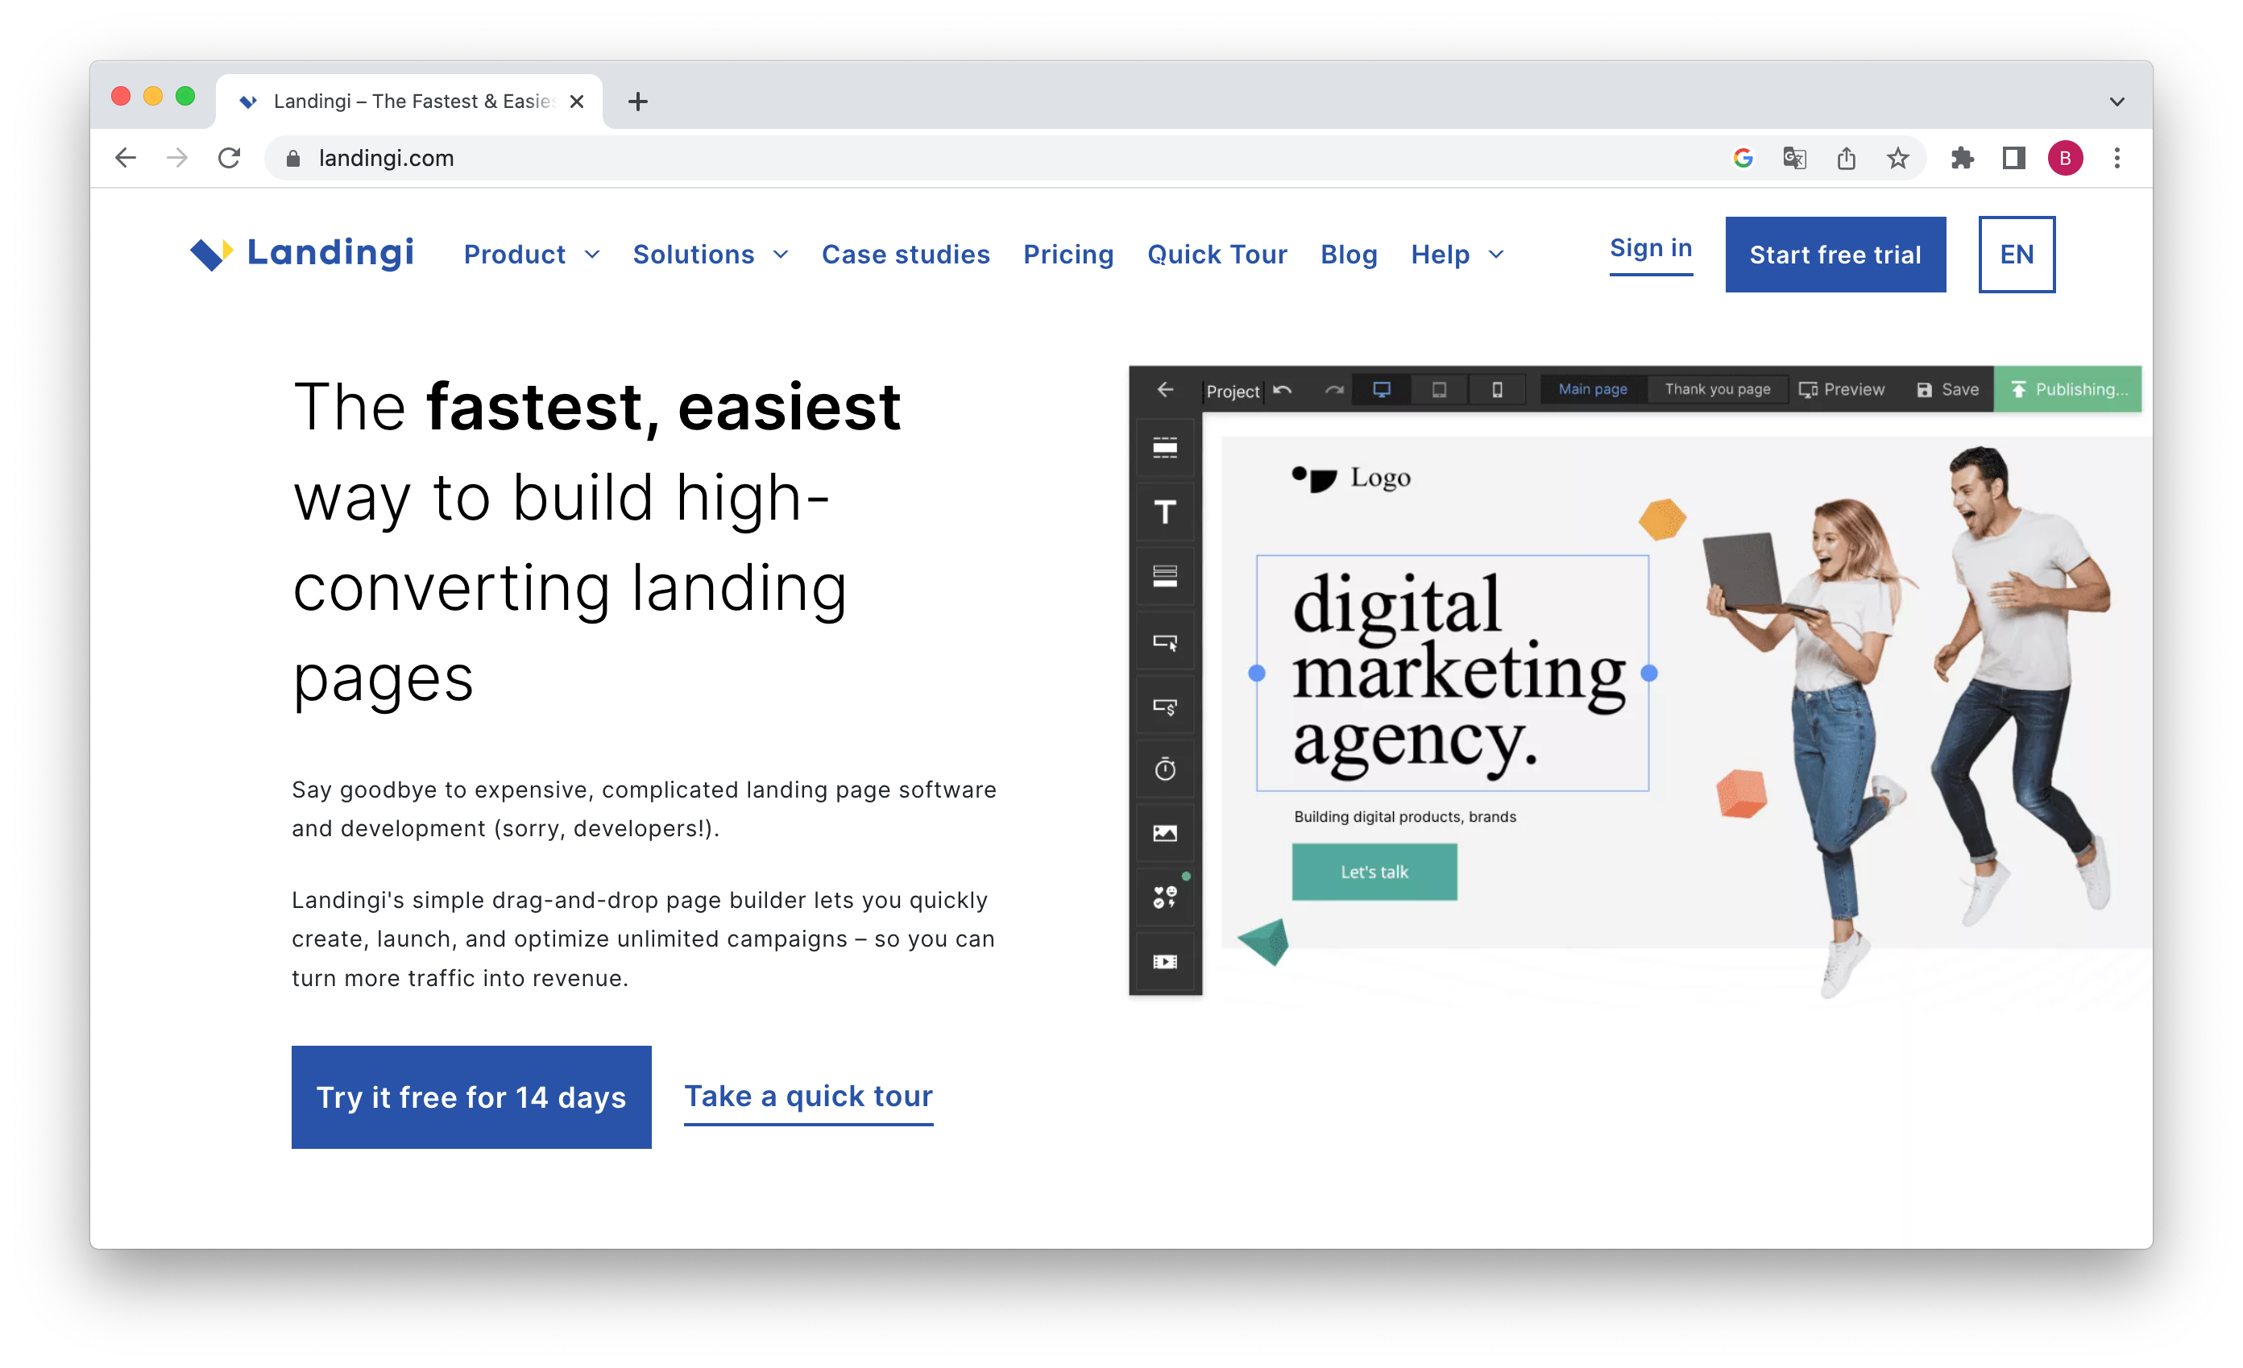The height and width of the screenshot is (1368, 2243).
Task: Close the Landingi browser tab
Action: [x=576, y=102]
